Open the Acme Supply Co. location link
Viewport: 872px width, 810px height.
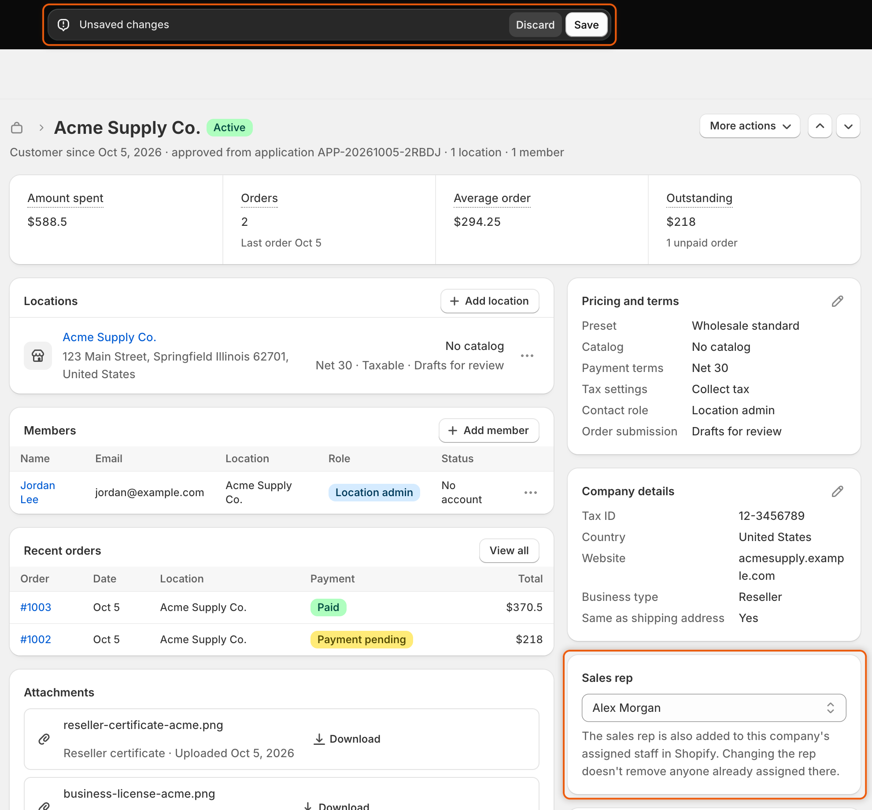(110, 337)
